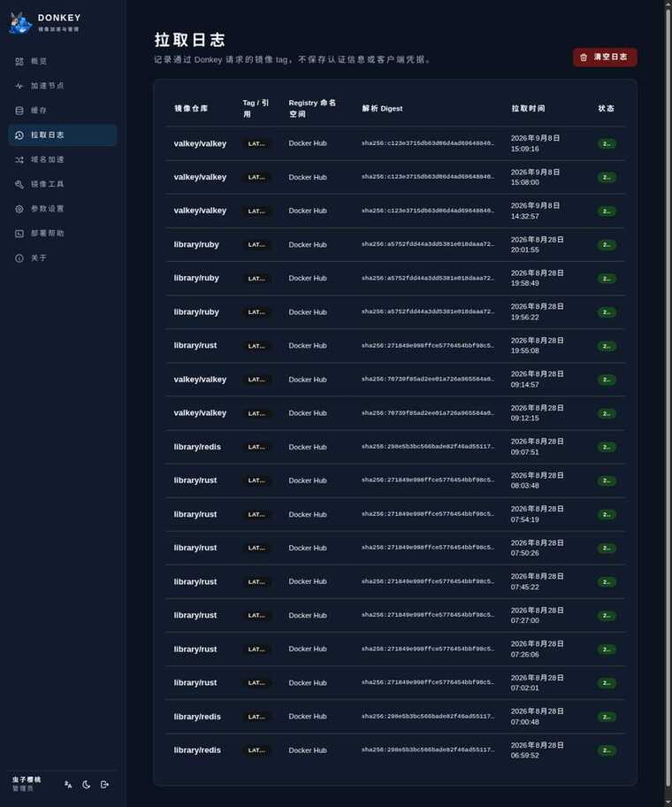The image size is (672, 807).
Task: Click the digest in the 14:32:57 row
Action: click(x=428, y=211)
